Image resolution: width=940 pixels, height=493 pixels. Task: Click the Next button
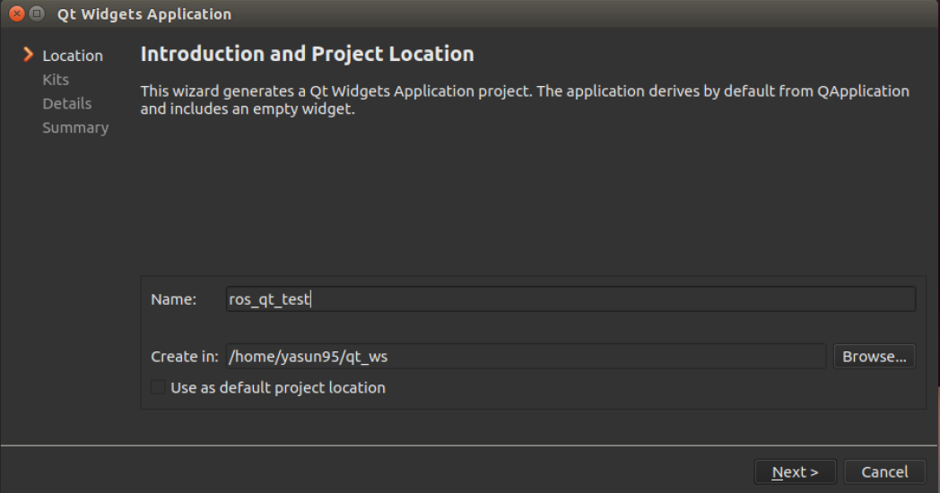click(795, 472)
